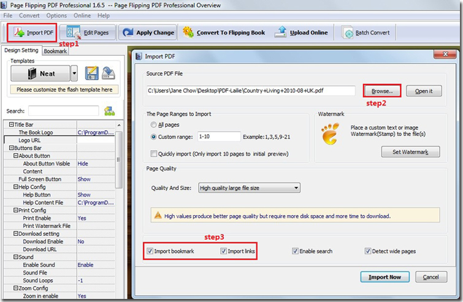Close the Import PDF dialog
Image resolution: width=463 pixels, height=302 pixels.
(445, 54)
